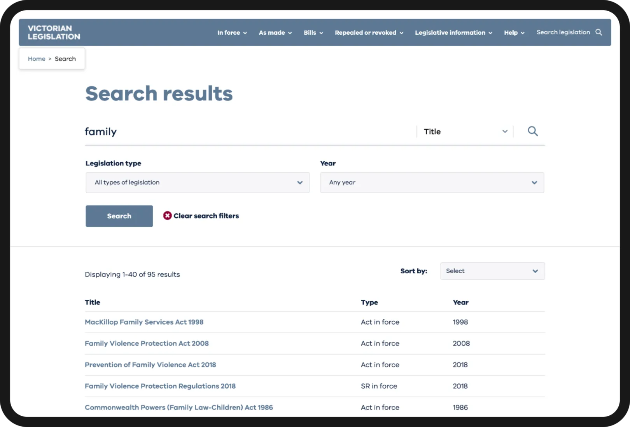Open the Legislation type dropdown

(197, 182)
